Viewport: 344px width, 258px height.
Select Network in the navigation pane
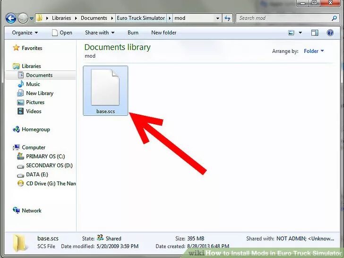(x=32, y=211)
